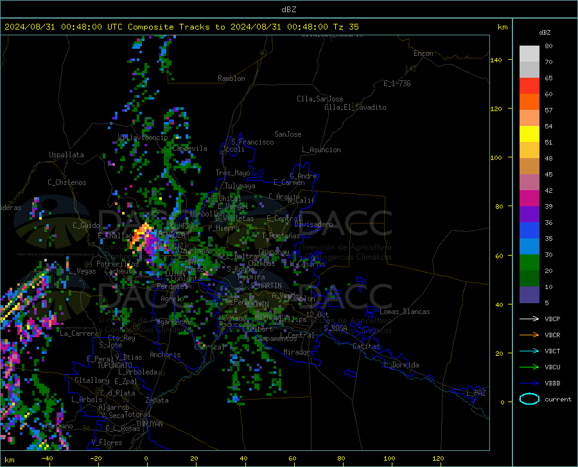578x467 pixels.
Task: Click the timestamp header '2024/08/31 00:48:00 UTC Composite'
Action: click(89, 27)
